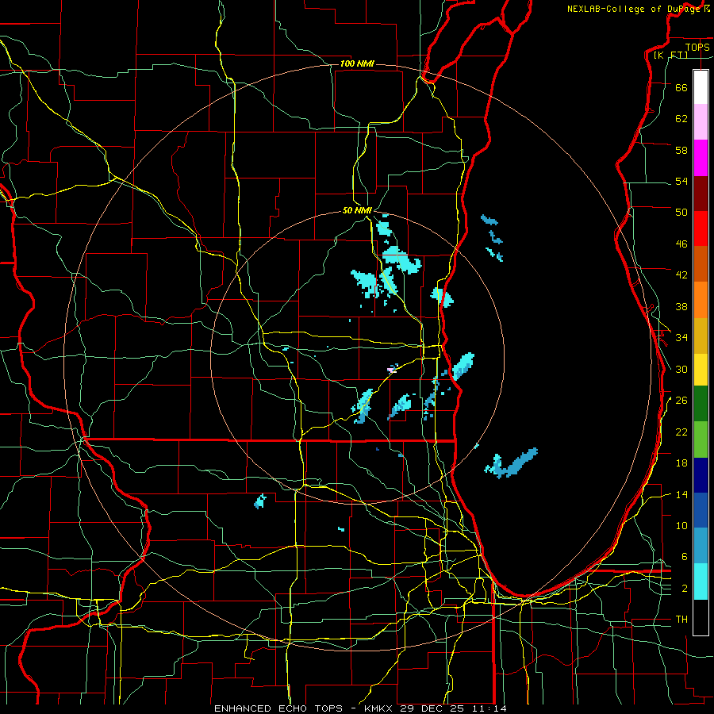Select the bright red legend swatch
Image resolution: width=714 pixels, height=714 pixels.
pos(701,228)
